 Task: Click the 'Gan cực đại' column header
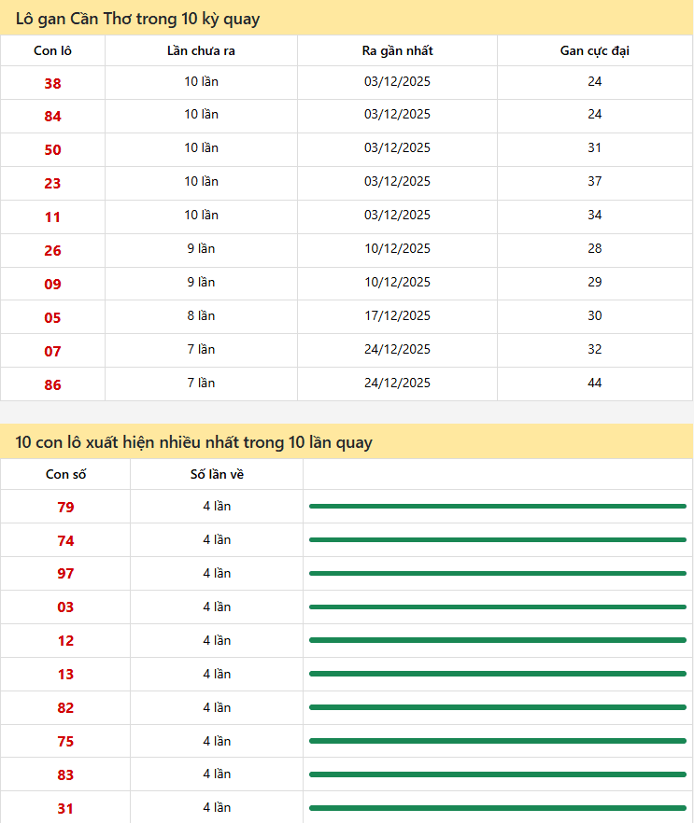[x=594, y=50]
